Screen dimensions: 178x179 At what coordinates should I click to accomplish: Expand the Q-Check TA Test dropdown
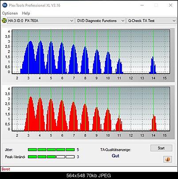pos(151,21)
